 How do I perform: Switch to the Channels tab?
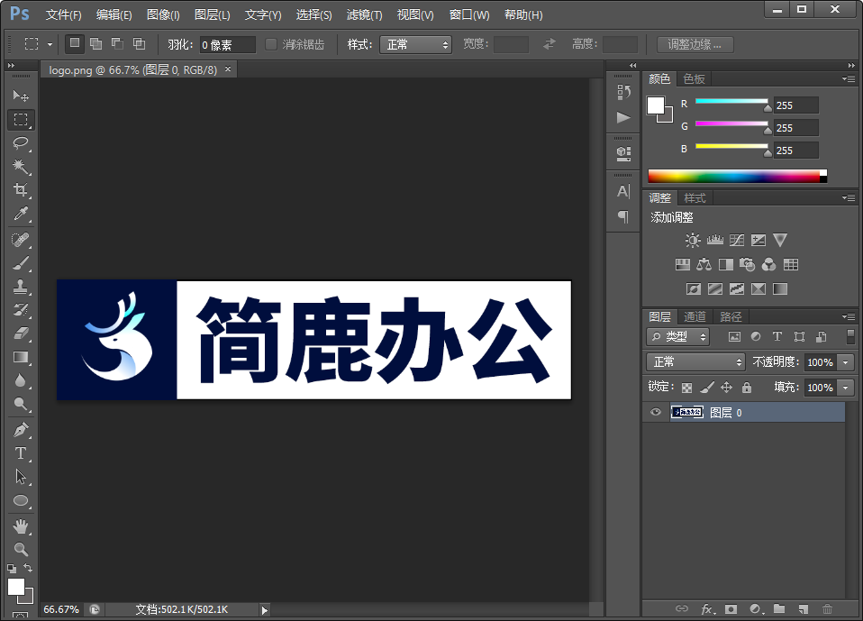coord(695,316)
